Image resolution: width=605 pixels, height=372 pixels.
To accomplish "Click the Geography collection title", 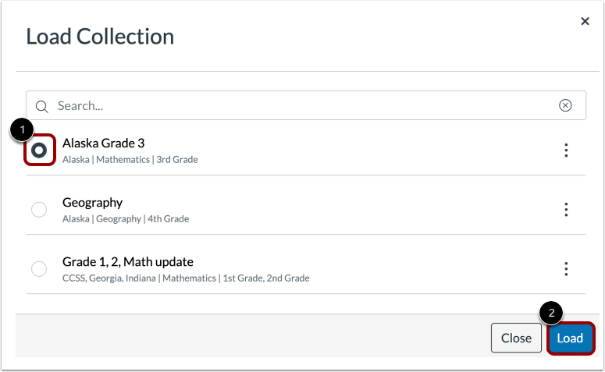I will (92, 203).
